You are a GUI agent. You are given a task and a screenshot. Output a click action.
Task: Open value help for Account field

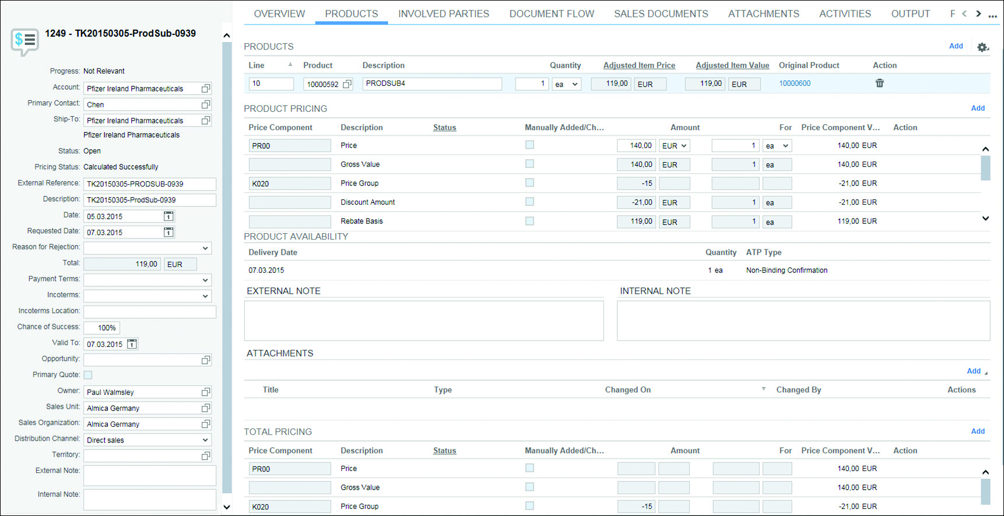(x=206, y=89)
